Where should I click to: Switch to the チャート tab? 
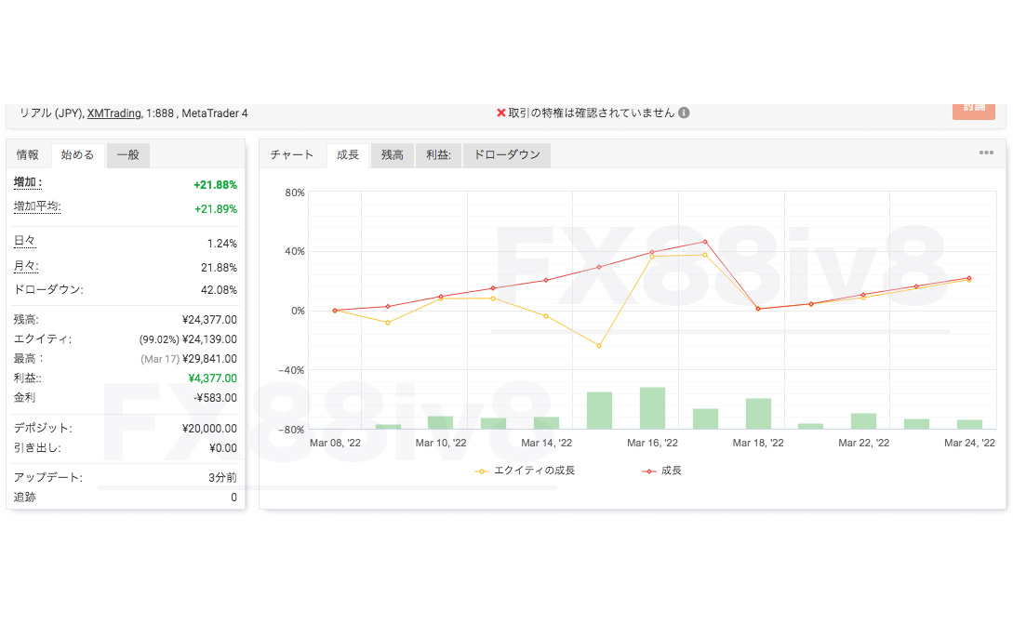tap(292, 155)
